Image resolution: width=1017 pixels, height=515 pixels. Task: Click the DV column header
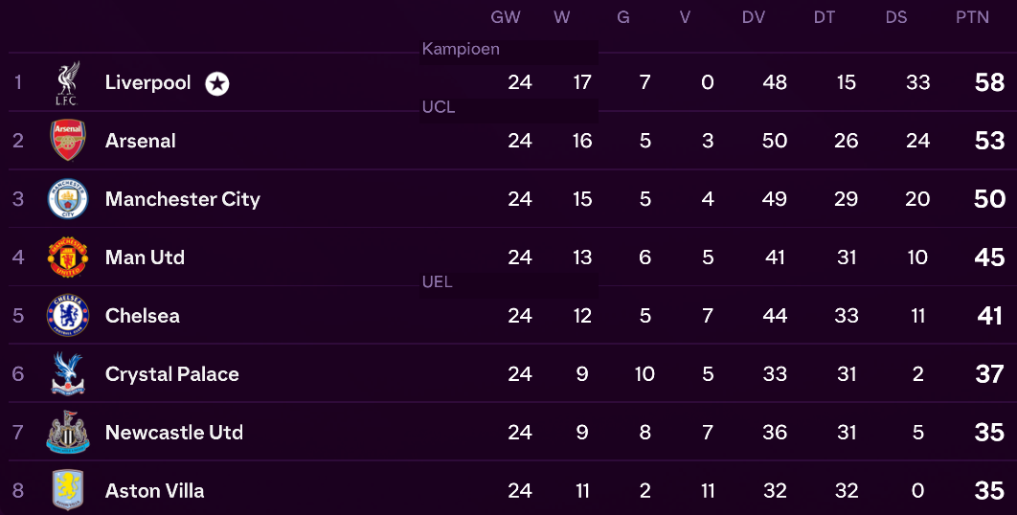pos(753,17)
